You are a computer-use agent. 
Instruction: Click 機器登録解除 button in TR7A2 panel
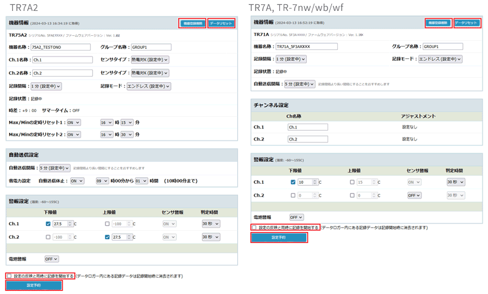coord(192,23)
